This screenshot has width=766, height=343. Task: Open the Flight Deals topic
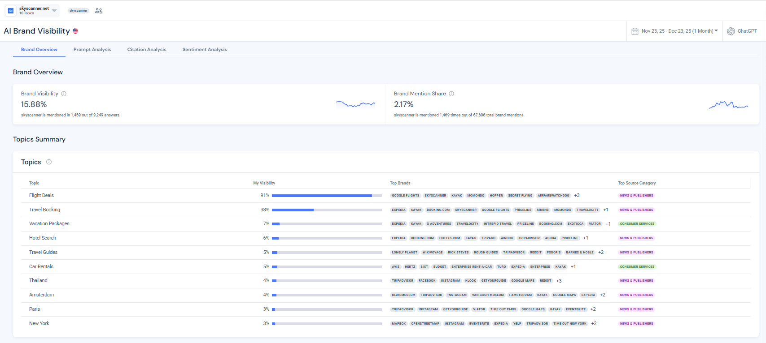[x=41, y=195]
